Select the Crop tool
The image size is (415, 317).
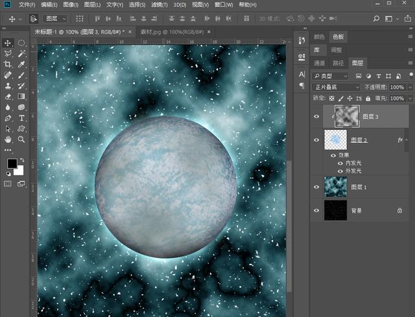click(8, 65)
